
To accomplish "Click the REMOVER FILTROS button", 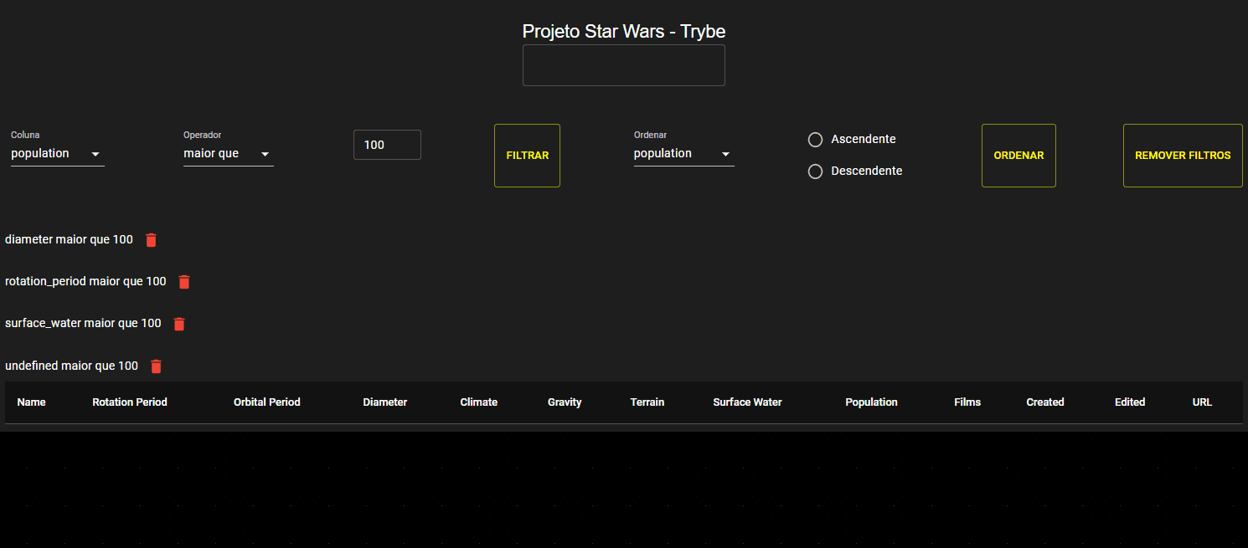I will (1183, 156).
